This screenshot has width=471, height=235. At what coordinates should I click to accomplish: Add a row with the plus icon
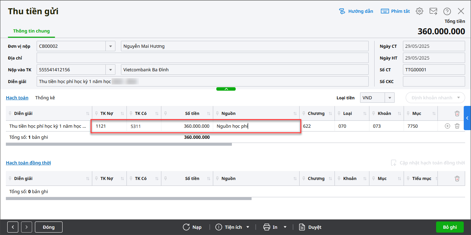448,126
